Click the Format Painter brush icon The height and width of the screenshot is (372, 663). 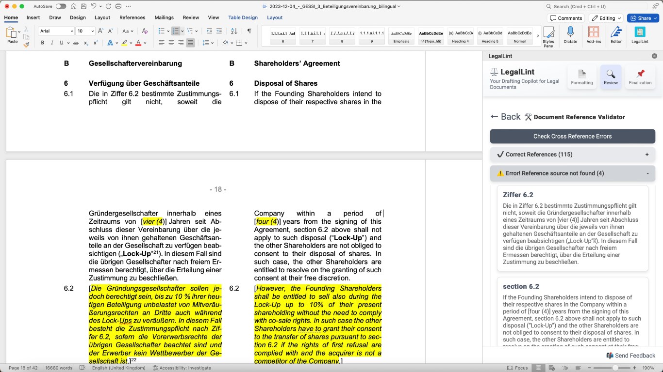tap(26, 44)
